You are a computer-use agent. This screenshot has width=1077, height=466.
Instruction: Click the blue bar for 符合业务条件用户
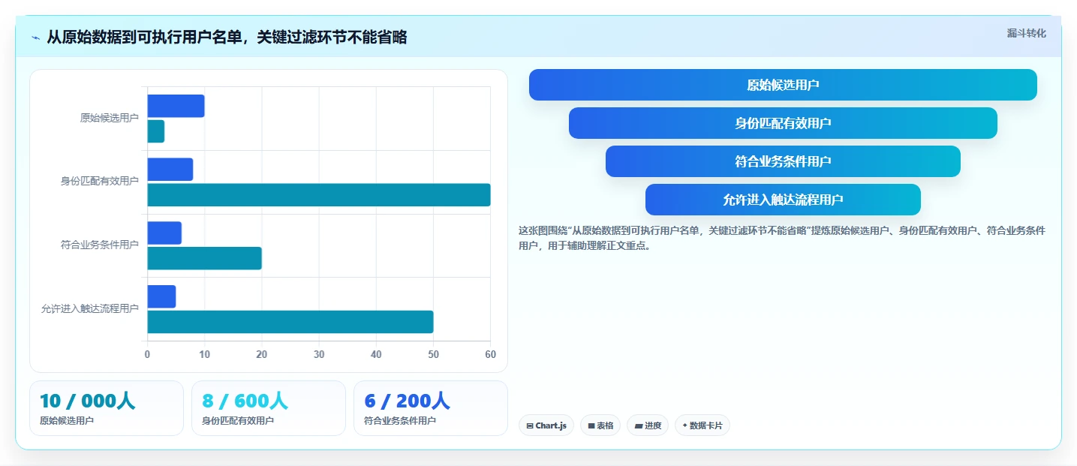pos(164,233)
